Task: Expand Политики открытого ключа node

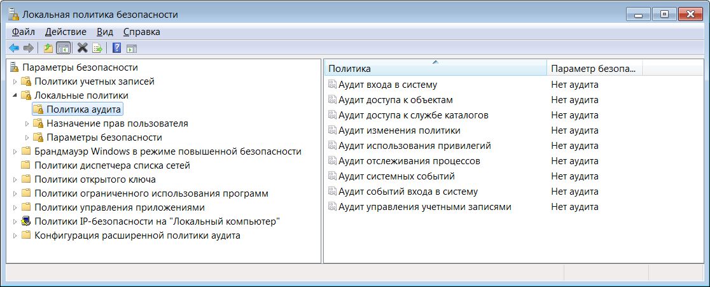Action: (x=15, y=179)
